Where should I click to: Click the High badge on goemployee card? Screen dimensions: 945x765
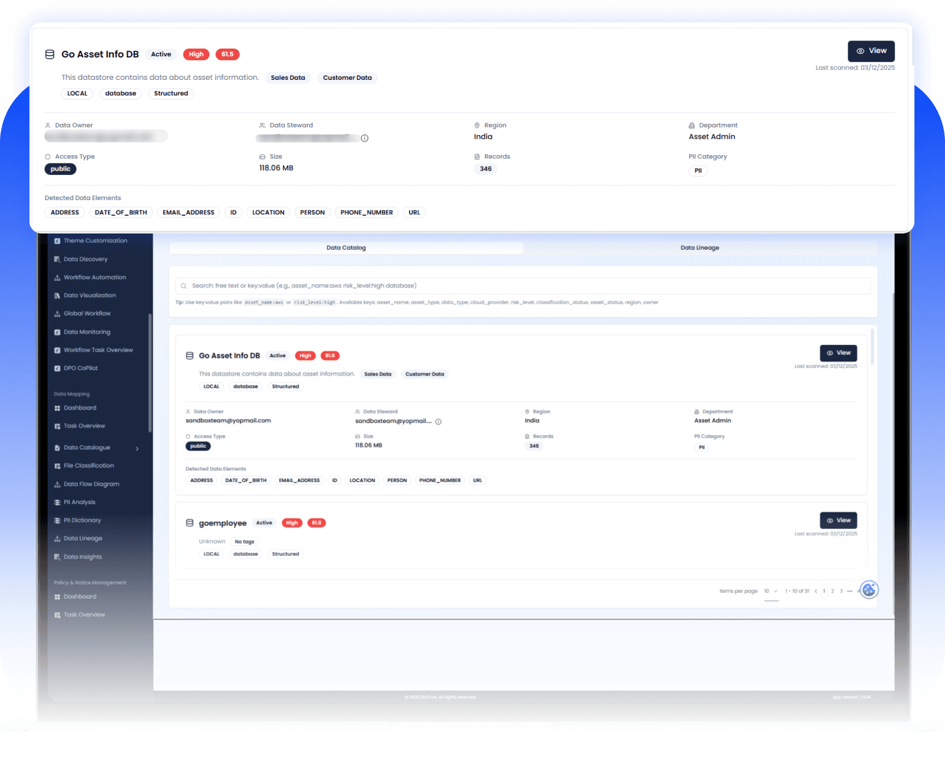[292, 523]
